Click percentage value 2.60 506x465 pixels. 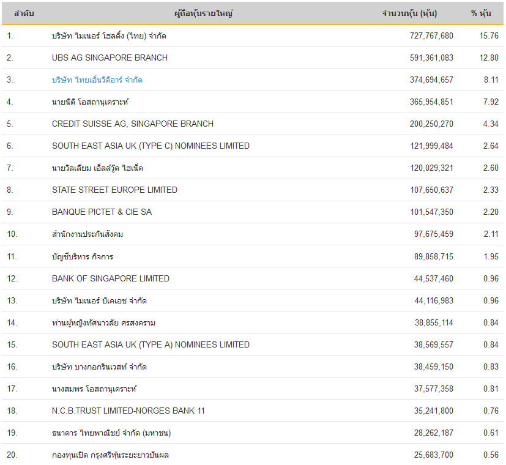pos(491,168)
